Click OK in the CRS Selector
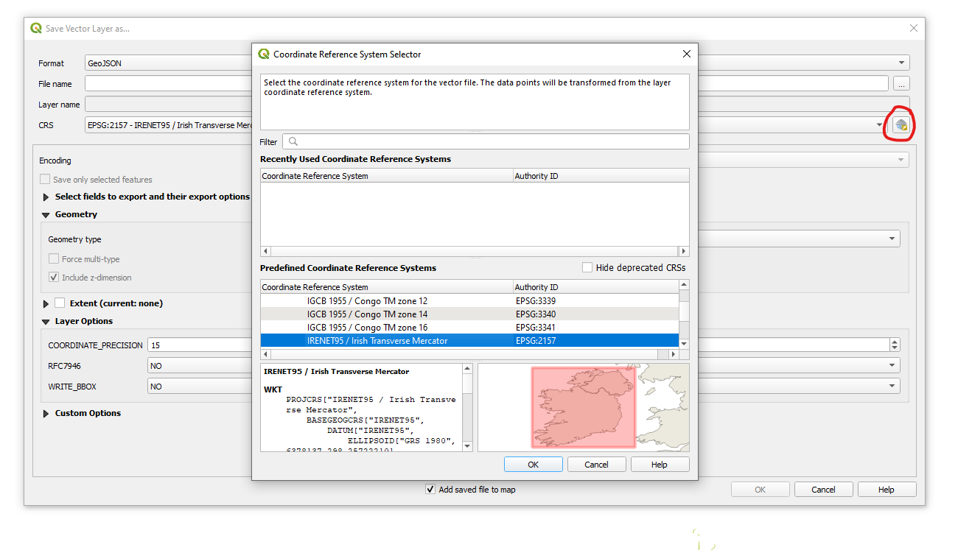972x550 pixels. (533, 465)
